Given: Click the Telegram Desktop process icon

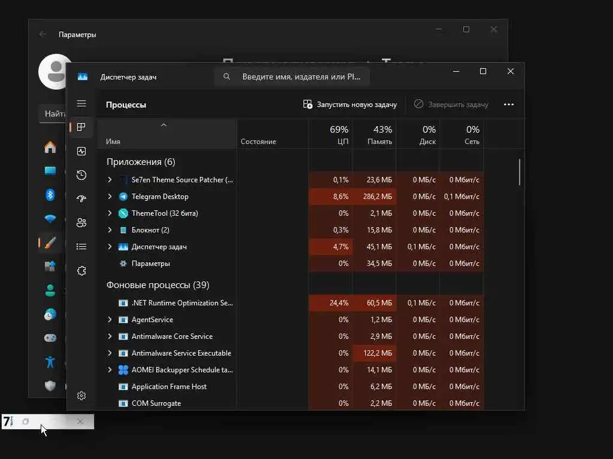Looking at the screenshot, I should pyautogui.click(x=123, y=196).
